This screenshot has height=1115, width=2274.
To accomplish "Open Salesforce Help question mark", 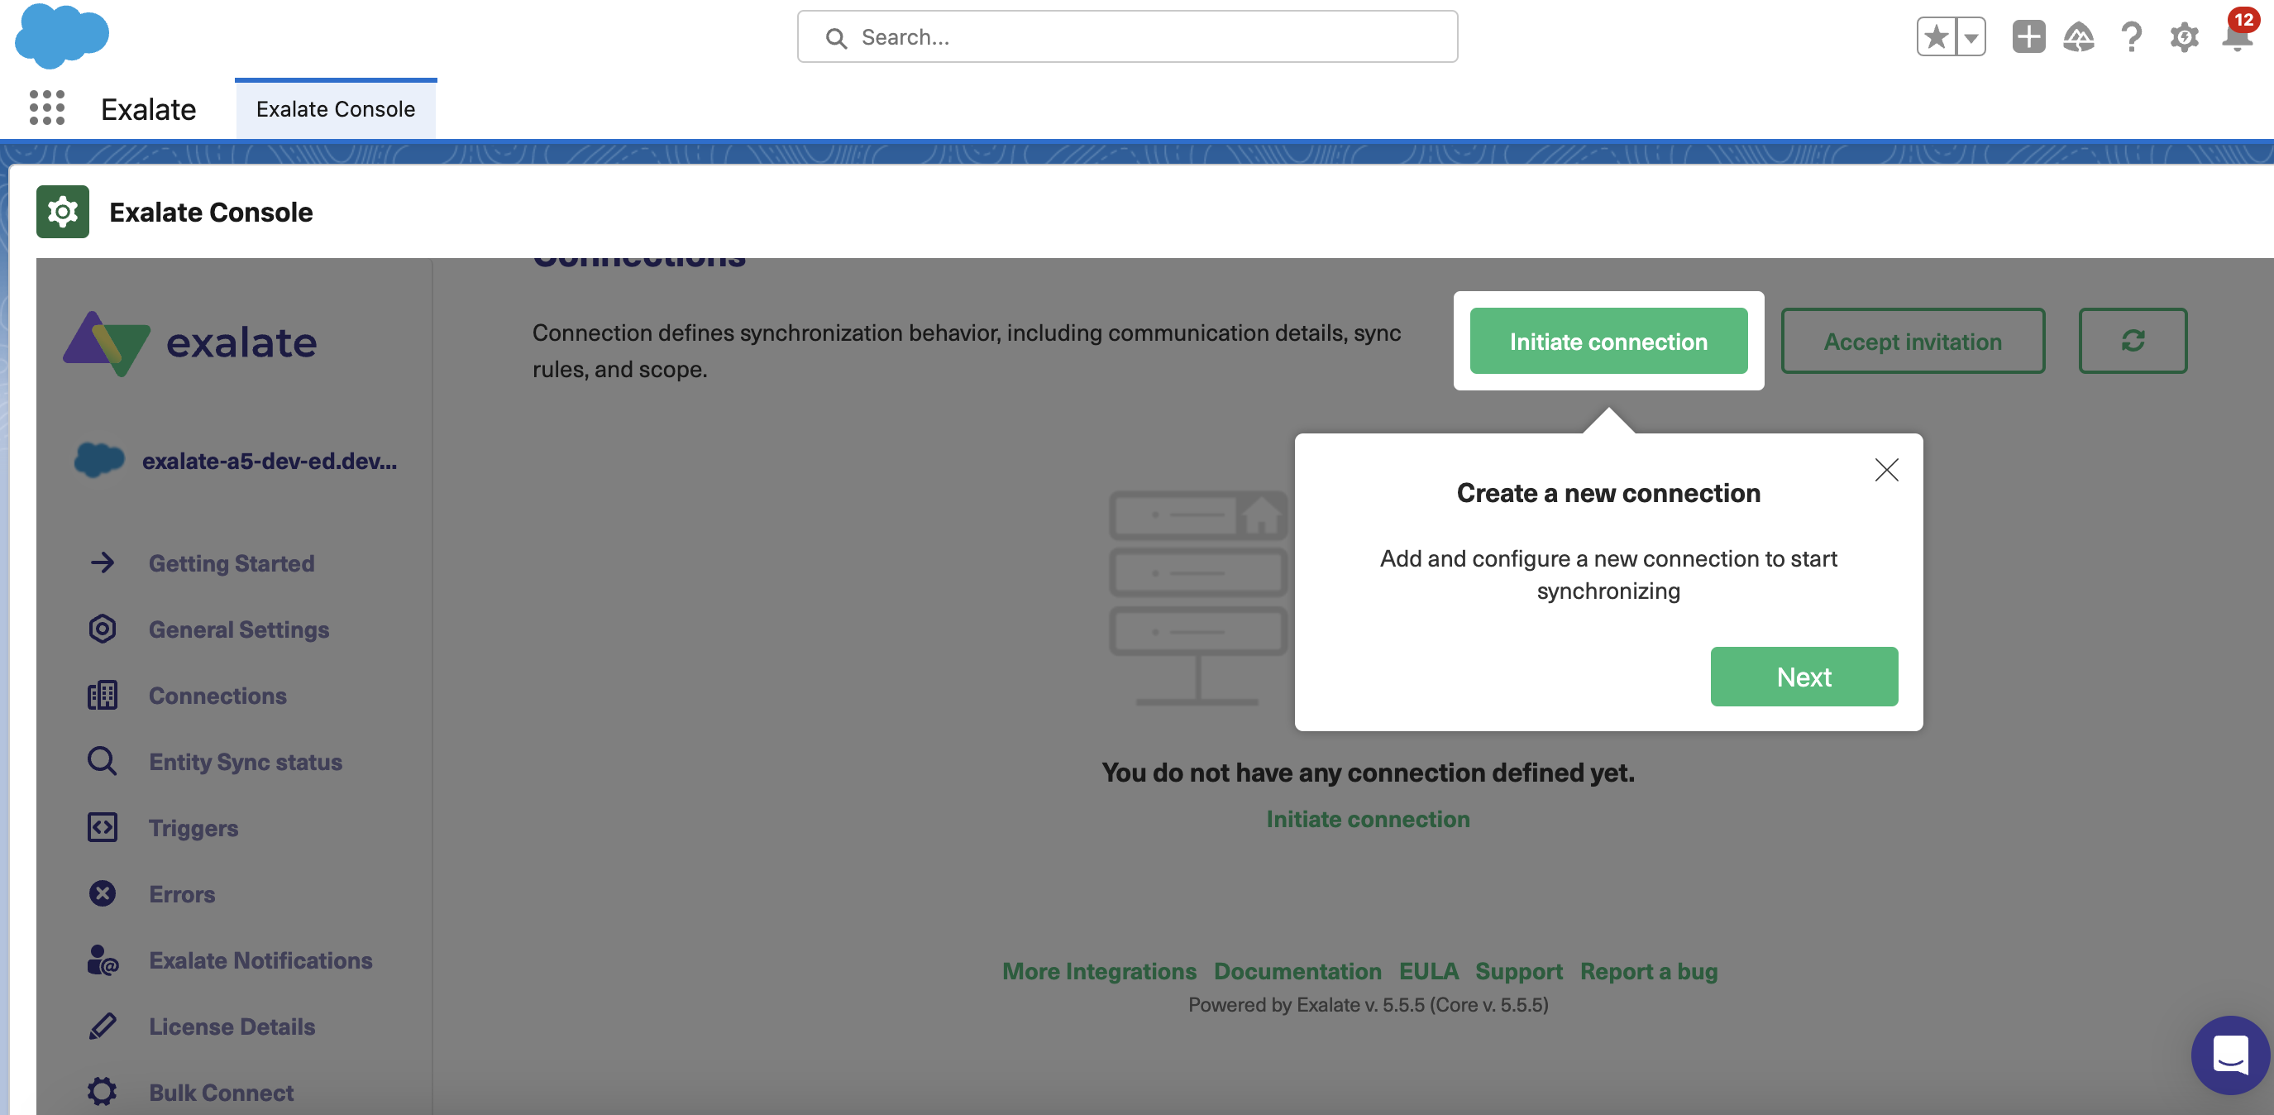I will pos(2131,37).
